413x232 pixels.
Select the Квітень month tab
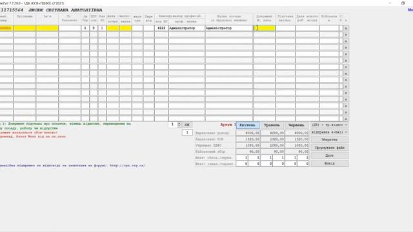pyautogui.click(x=248, y=125)
